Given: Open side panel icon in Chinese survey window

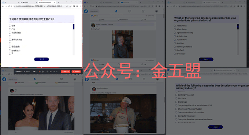Looking at the screenshot, I should click(x=74, y=6).
